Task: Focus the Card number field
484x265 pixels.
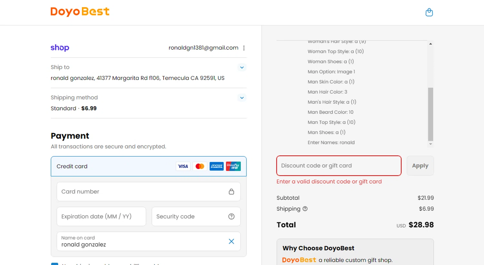Action: pos(149,191)
